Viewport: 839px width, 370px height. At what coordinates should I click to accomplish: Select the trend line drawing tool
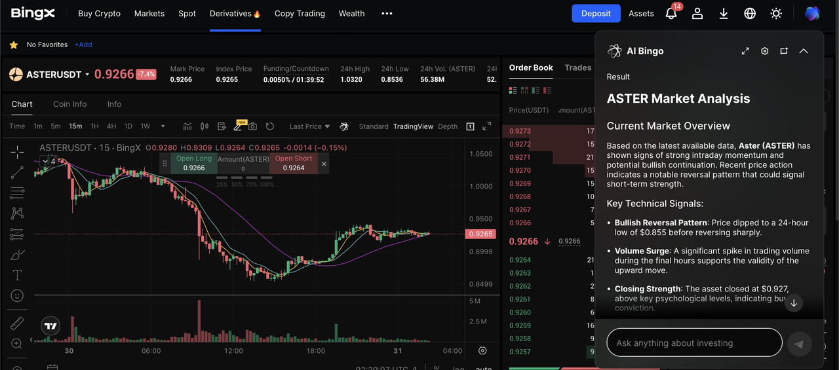tap(17, 172)
